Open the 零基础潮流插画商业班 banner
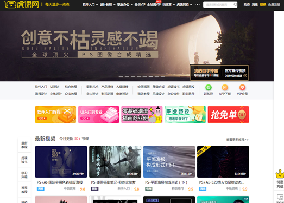 142,115
